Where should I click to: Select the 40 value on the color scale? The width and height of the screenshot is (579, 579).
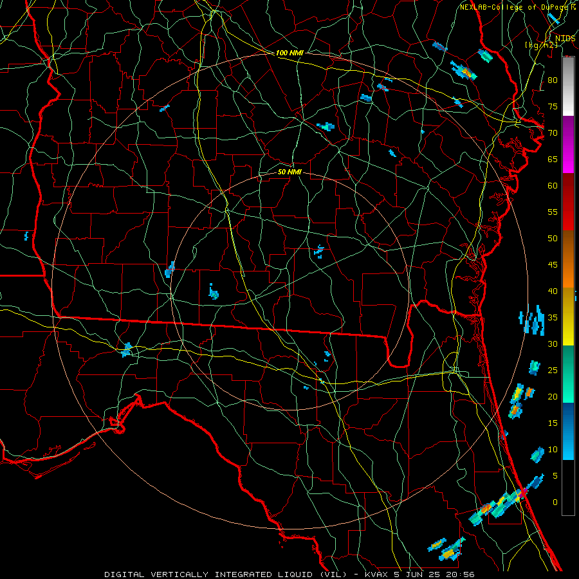[553, 291]
